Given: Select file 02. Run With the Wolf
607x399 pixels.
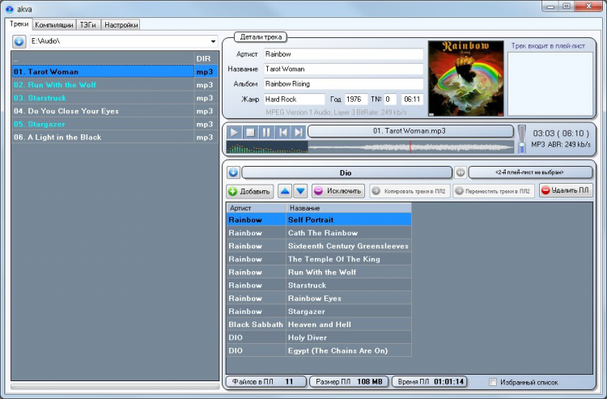Looking at the screenshot, I should pos(115,85).
